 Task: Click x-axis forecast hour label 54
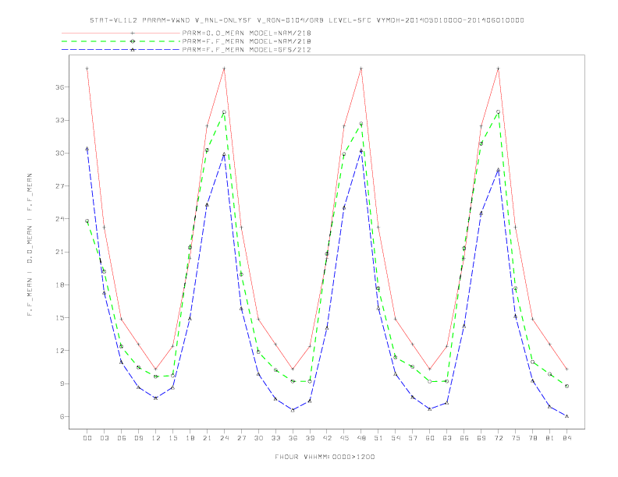396,438
